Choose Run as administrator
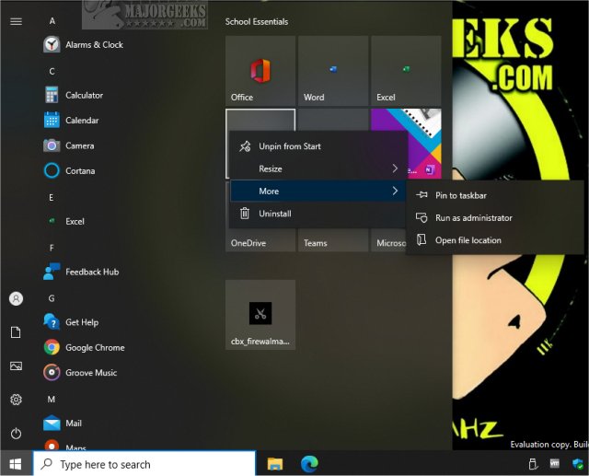The image size is (589, 476). 495,218
